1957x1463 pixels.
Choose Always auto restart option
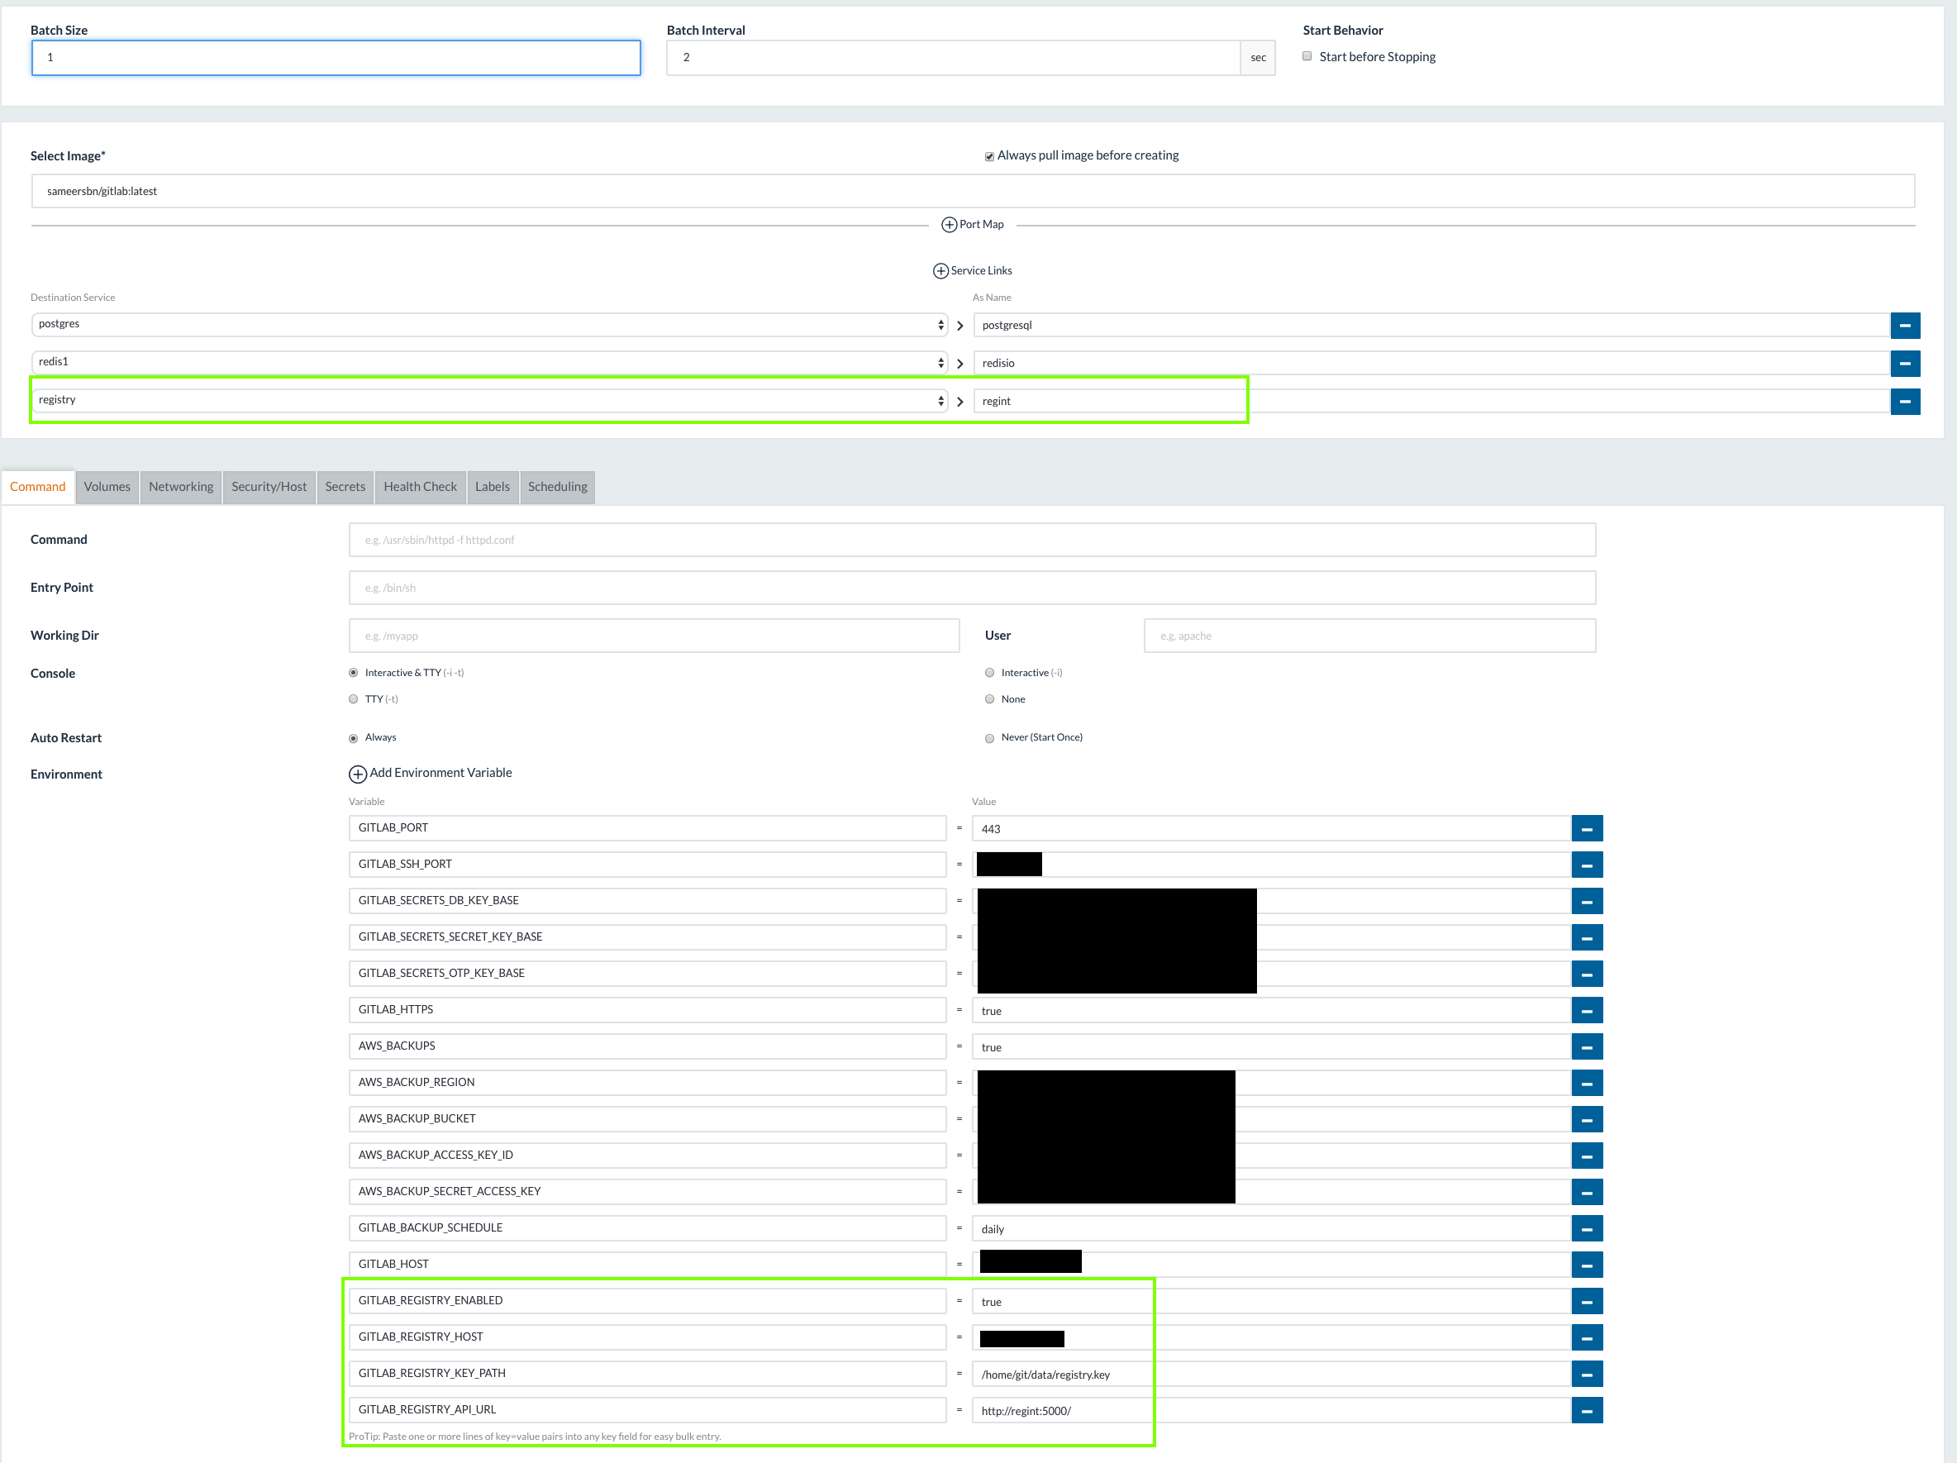click(x=353, y=738)
